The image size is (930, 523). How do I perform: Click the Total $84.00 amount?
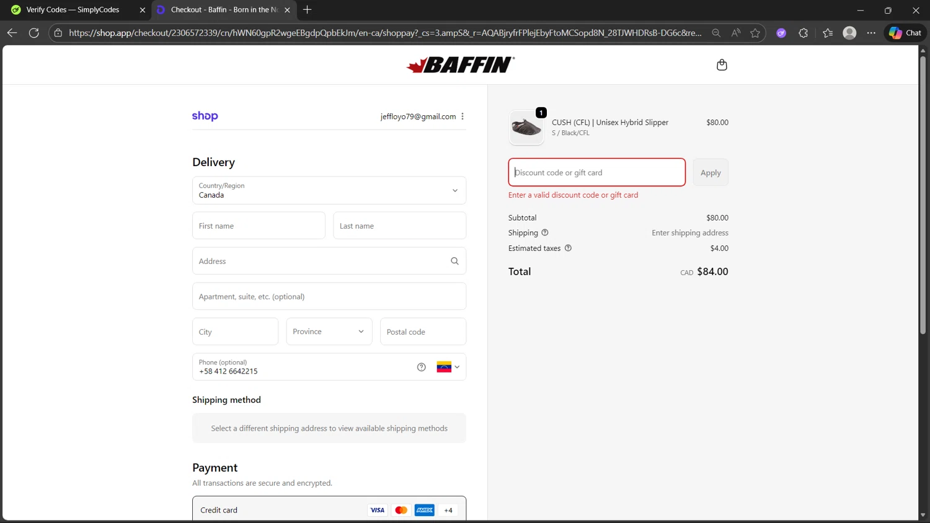pos(712,271)
